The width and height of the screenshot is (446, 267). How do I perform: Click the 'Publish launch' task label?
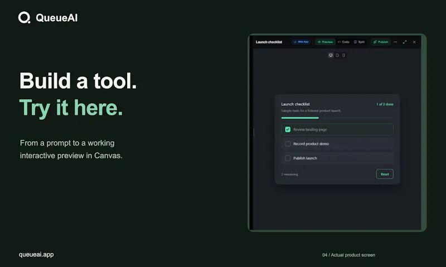point(305,158)
